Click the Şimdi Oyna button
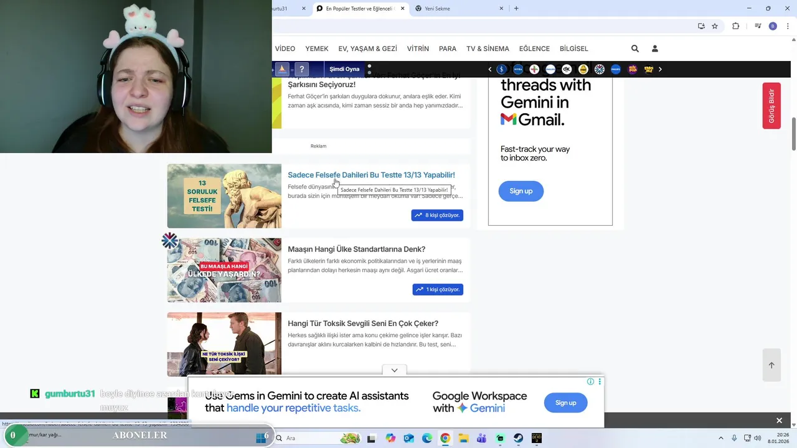Screen dimensions: 797x448 click(344, 69)
